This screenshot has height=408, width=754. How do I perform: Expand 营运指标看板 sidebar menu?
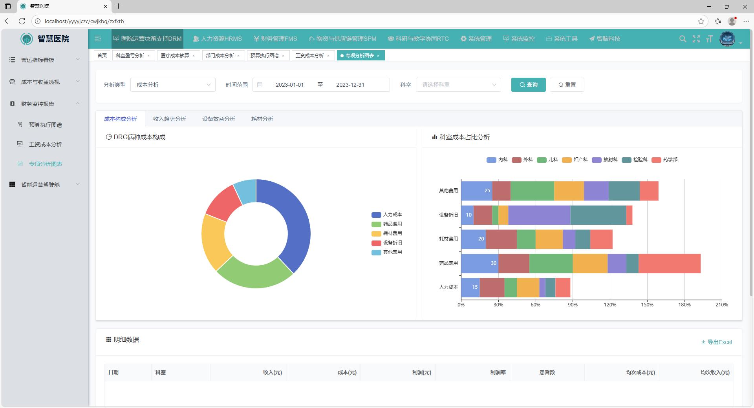click(x=44, y=60)
